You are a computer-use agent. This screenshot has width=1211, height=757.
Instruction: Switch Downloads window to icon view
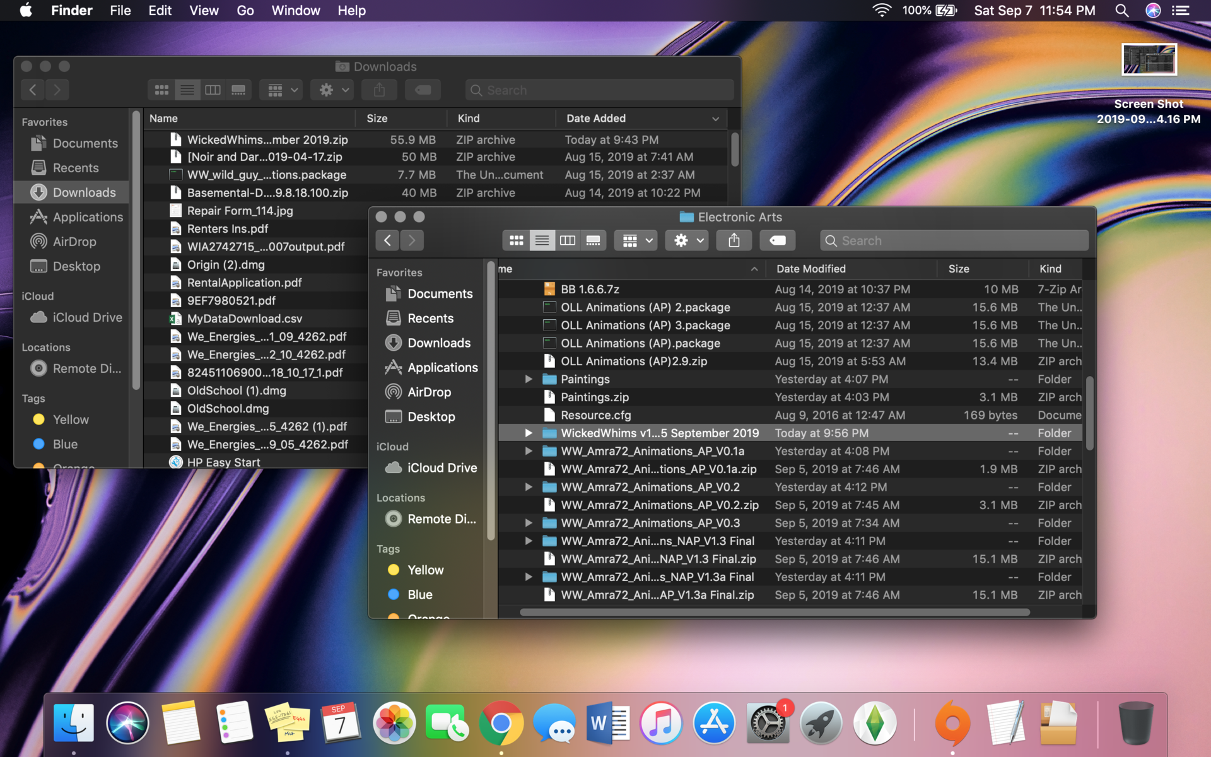(161, 90)
